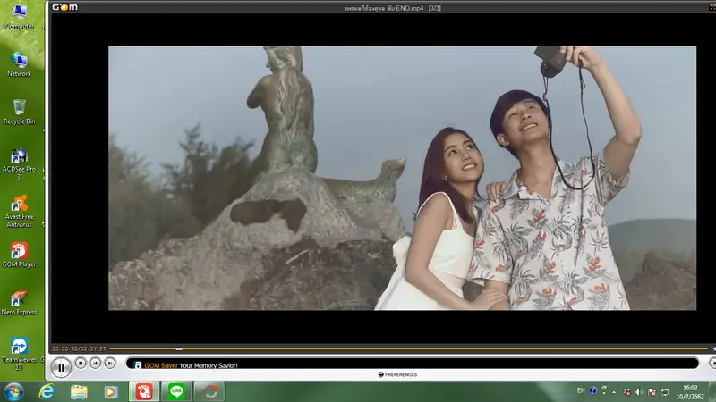Screen dimensions: 716x402
Task: Show hidden tray icons arrow
Action: pos(614,392)
